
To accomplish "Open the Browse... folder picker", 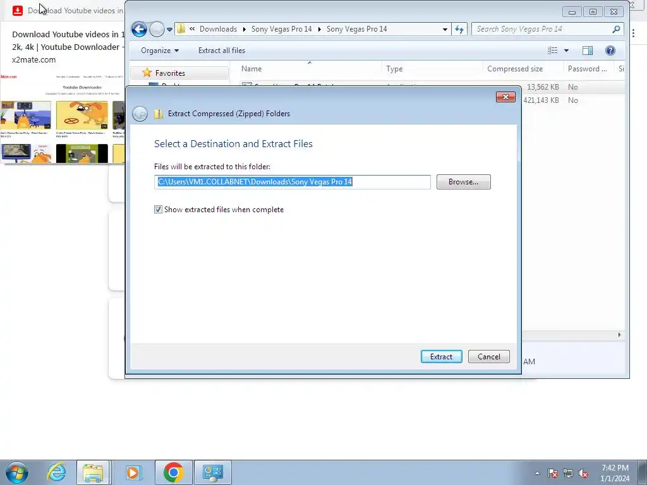I will pyautogui.click(x=463, y=182).
